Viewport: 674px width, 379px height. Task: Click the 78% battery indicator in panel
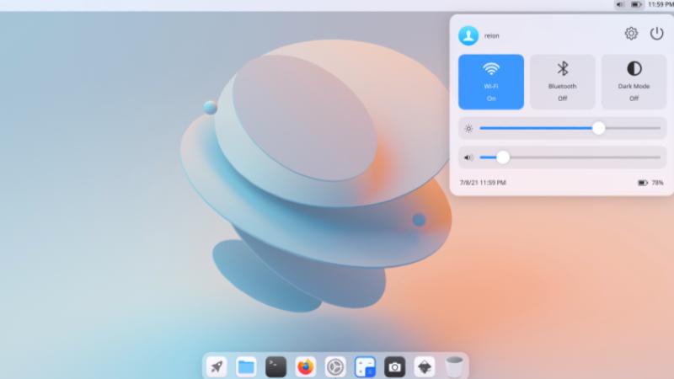(650, 182)
